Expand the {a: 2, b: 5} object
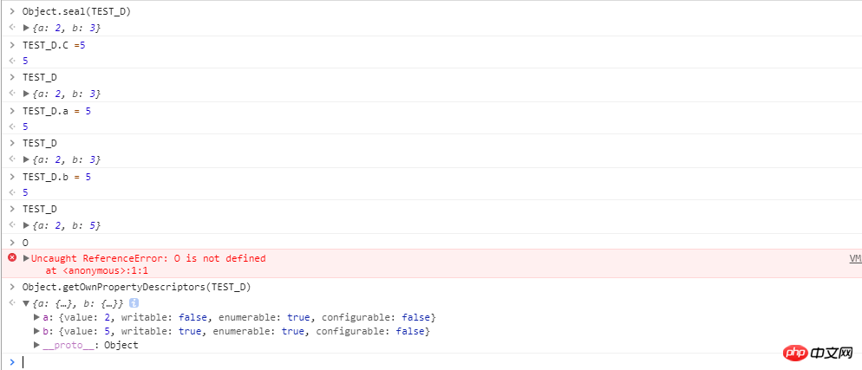 tap(26, 225)
